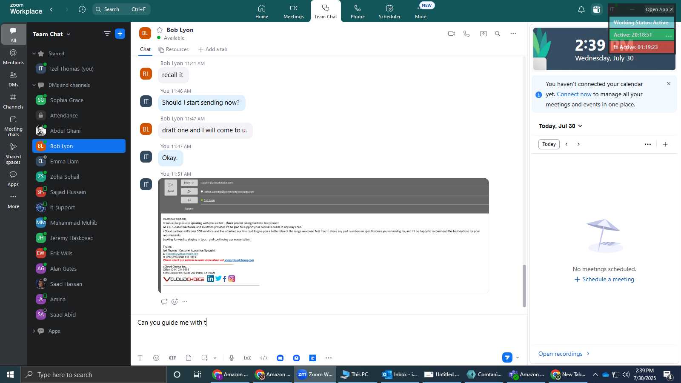Collapse the Starred section
Viewport: 681px width, 383px height.
tap(34, 54)
